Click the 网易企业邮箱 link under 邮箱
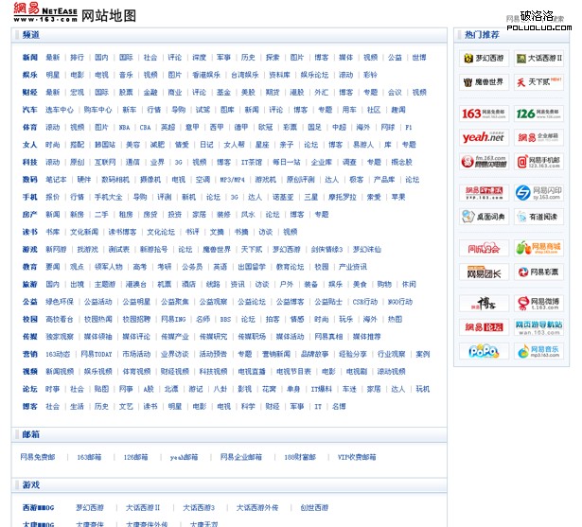This screenshot has width=582, height=527. [x=241, y=457]
